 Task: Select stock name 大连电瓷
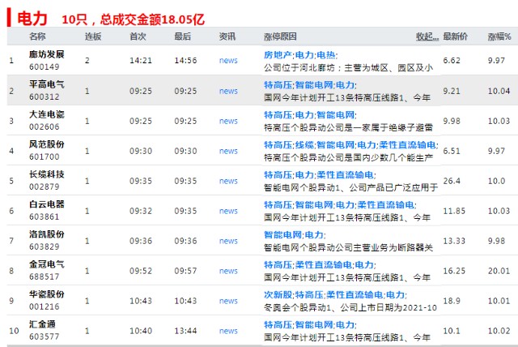pyautogui.click(x=47, y=114)
